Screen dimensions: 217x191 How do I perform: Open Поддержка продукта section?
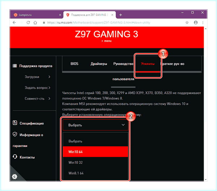pos(36,66)
